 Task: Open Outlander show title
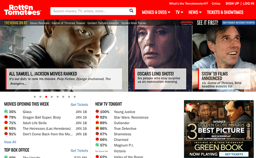(x=122, y=123)
